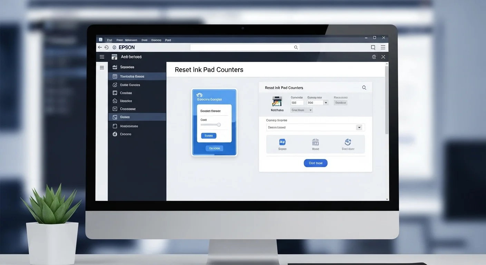Click the back arrow beside the EPSON logo
The height and width of the screenshot is (265, 486).
100,47
